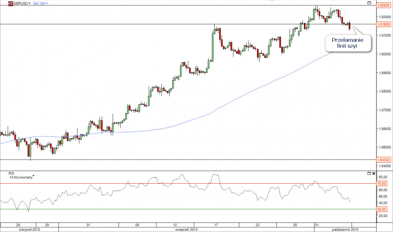Click the 'październik 2013' month label
Image resolution: width=393 pixels, height=232 pixels.
pyautogui.click(x=345, y=230)
